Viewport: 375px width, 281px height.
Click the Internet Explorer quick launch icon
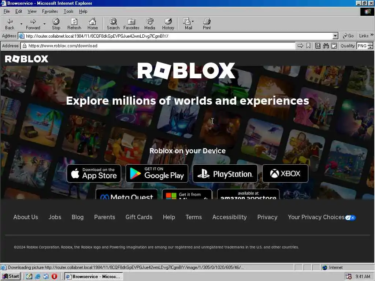point(38,276)
